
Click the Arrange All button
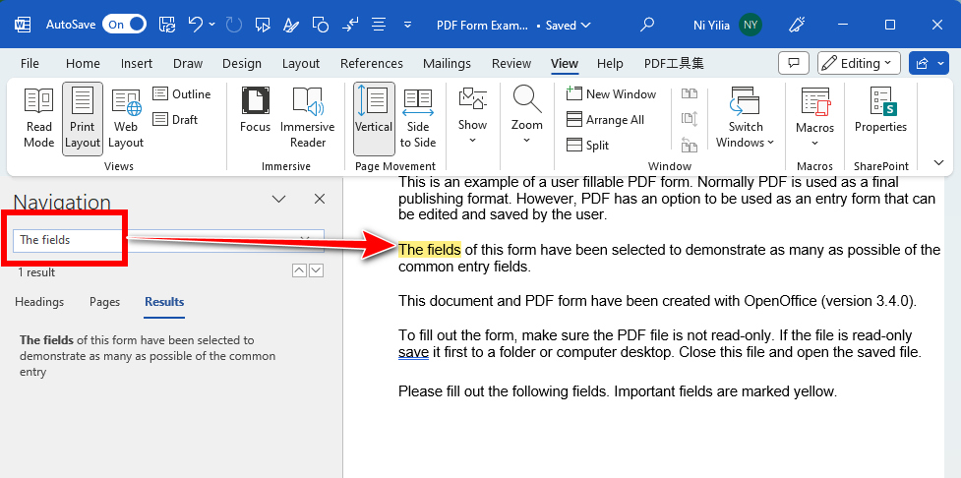[605, 119]
